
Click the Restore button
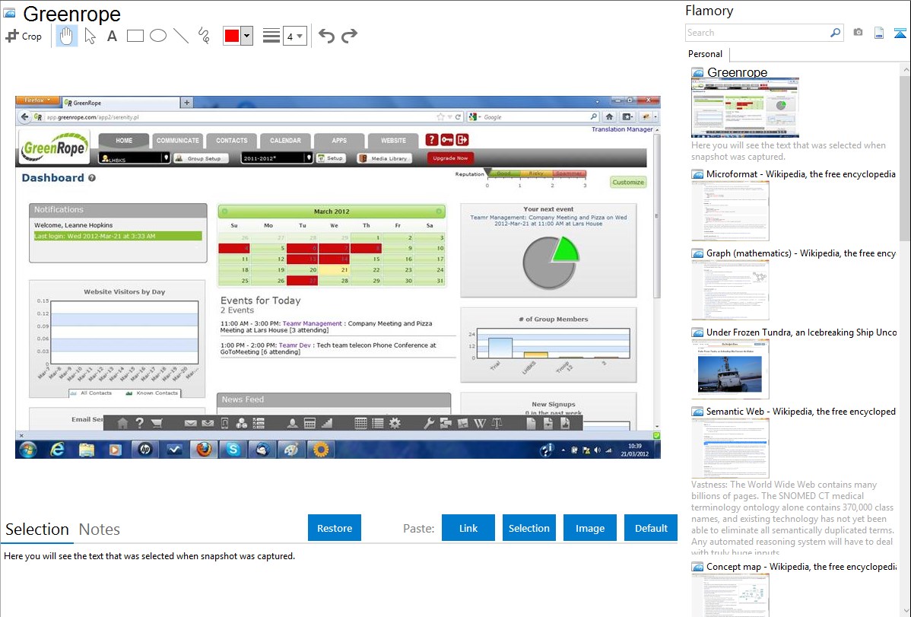pyautogui.click(x=335, y=528)
